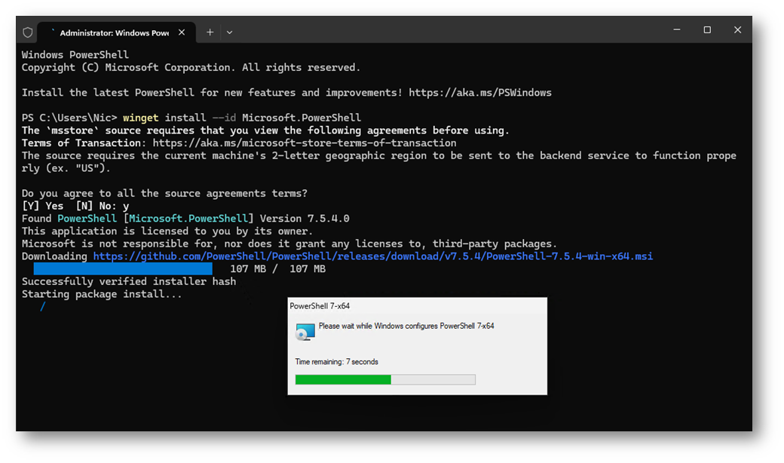This screenshot has width=784, height=463.
Task: Click 'Please wait while Windows configures' message
Action: (x=406, y=326)
